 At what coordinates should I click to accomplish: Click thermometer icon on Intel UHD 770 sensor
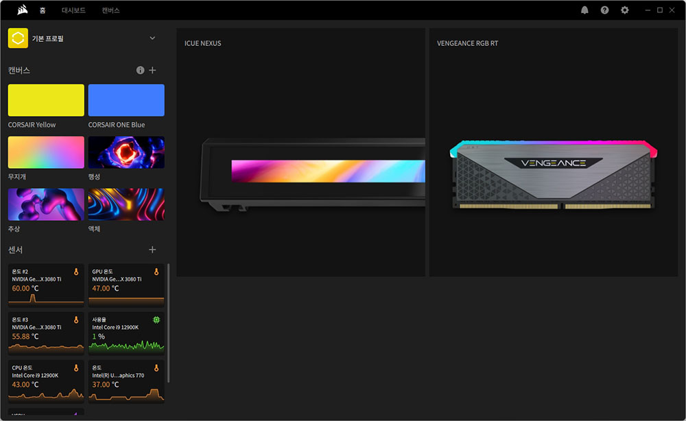(156, 368)
